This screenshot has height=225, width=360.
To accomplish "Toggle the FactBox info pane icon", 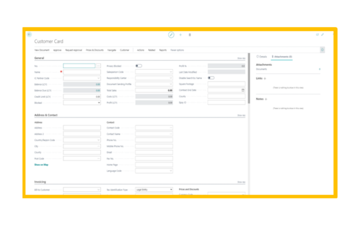I will click(322, 50).
